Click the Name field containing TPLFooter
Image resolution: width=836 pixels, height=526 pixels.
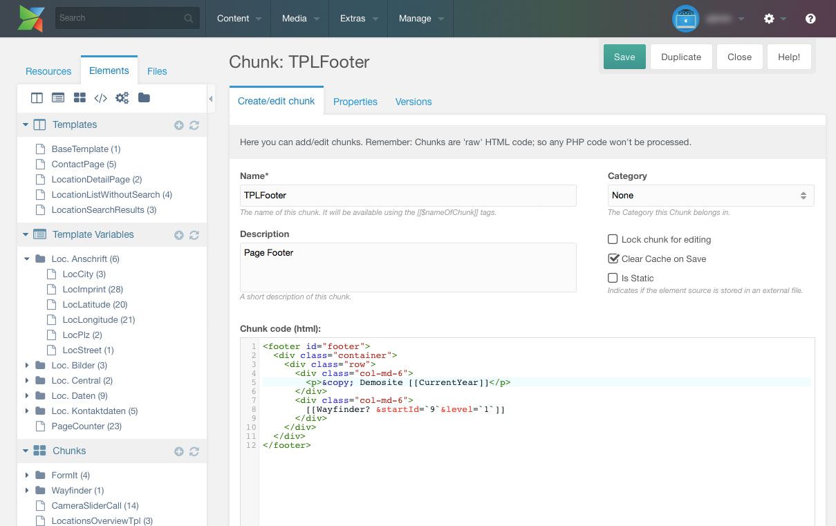tap(408, 196)
